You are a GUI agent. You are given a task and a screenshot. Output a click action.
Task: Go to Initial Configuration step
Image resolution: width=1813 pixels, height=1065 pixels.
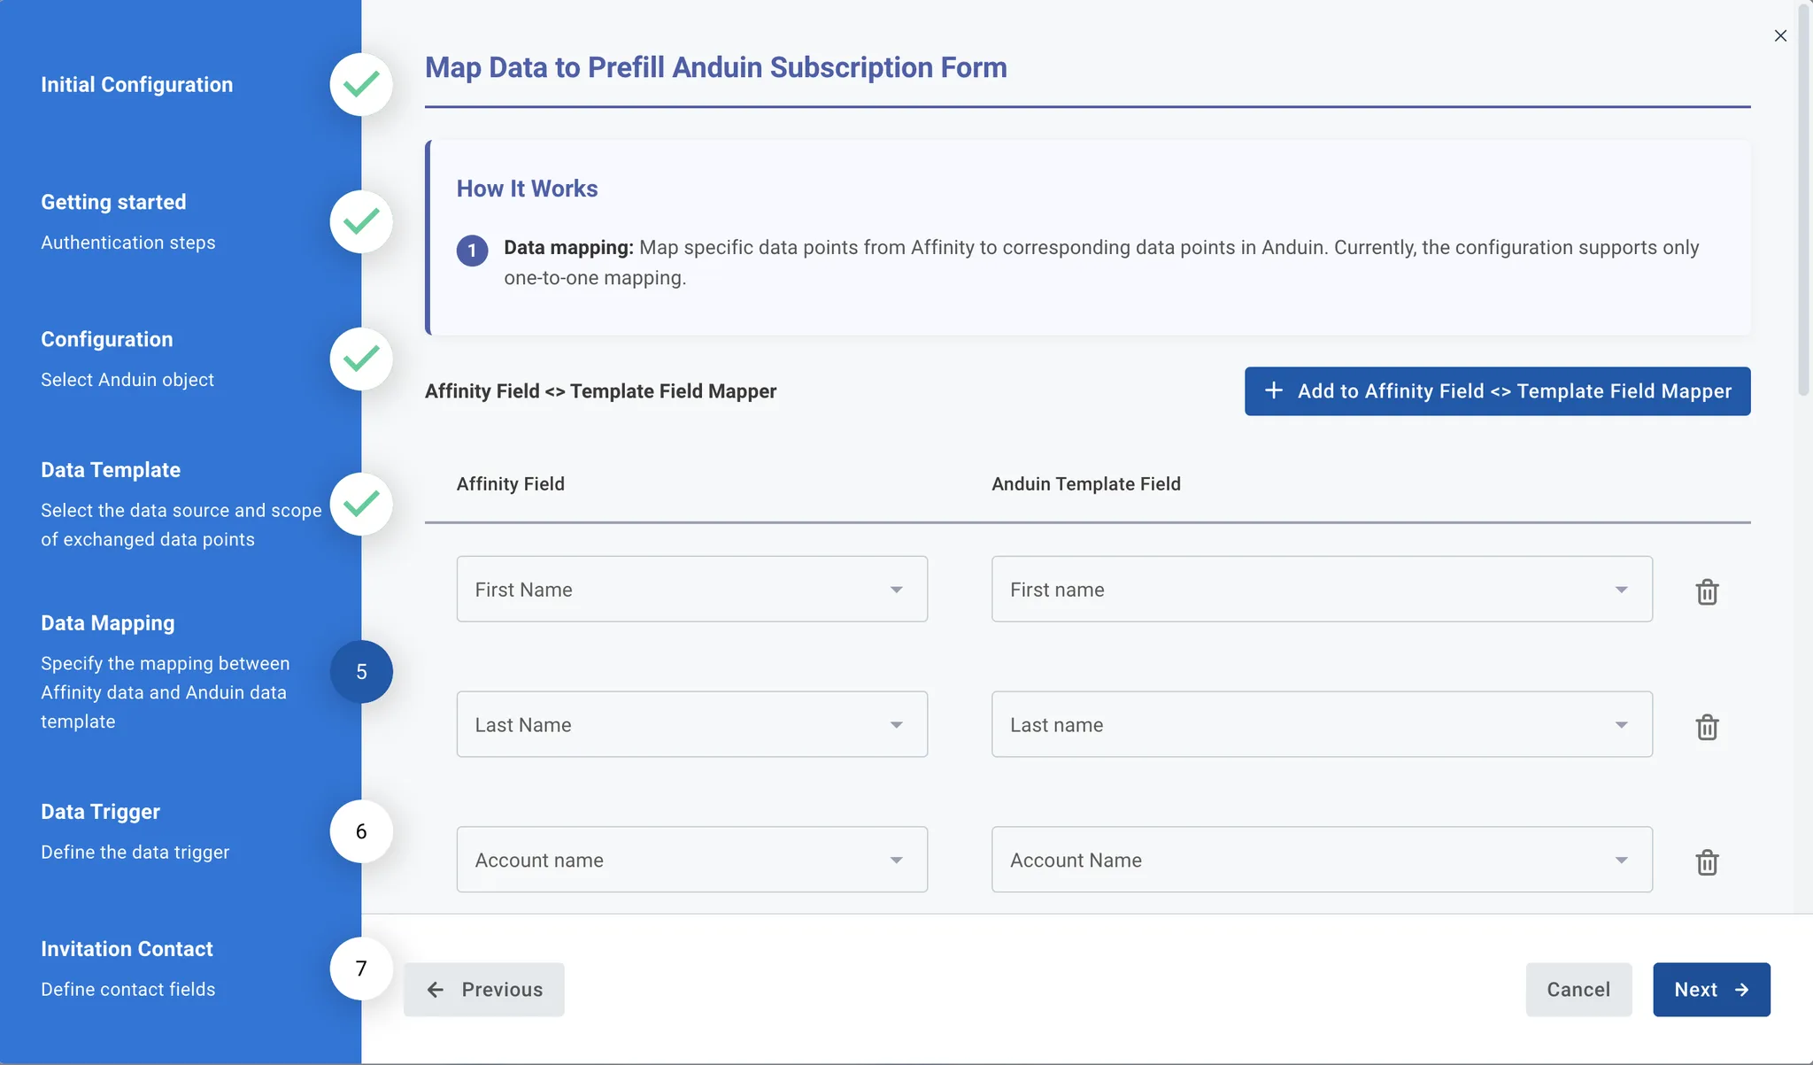pos(137,85)
